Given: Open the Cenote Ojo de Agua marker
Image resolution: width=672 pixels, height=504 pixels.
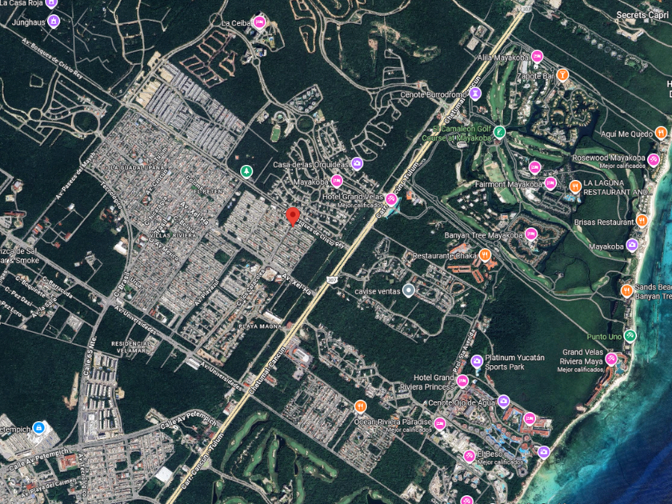Looking at the screenshot, I should pos(503,402).
